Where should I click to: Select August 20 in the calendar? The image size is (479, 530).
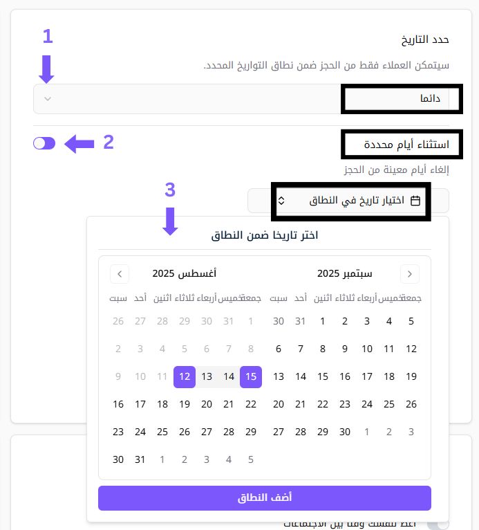coord(207,404)
